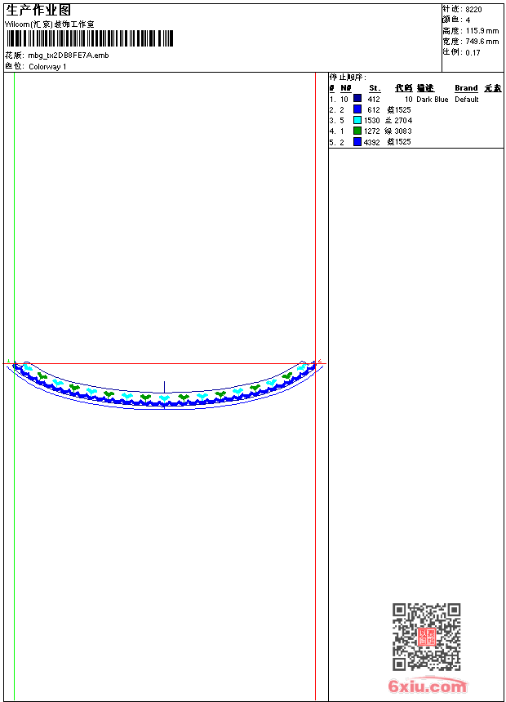Click the thread code 1525 in row 2
The image size is (506, 702).
[402, 110]
